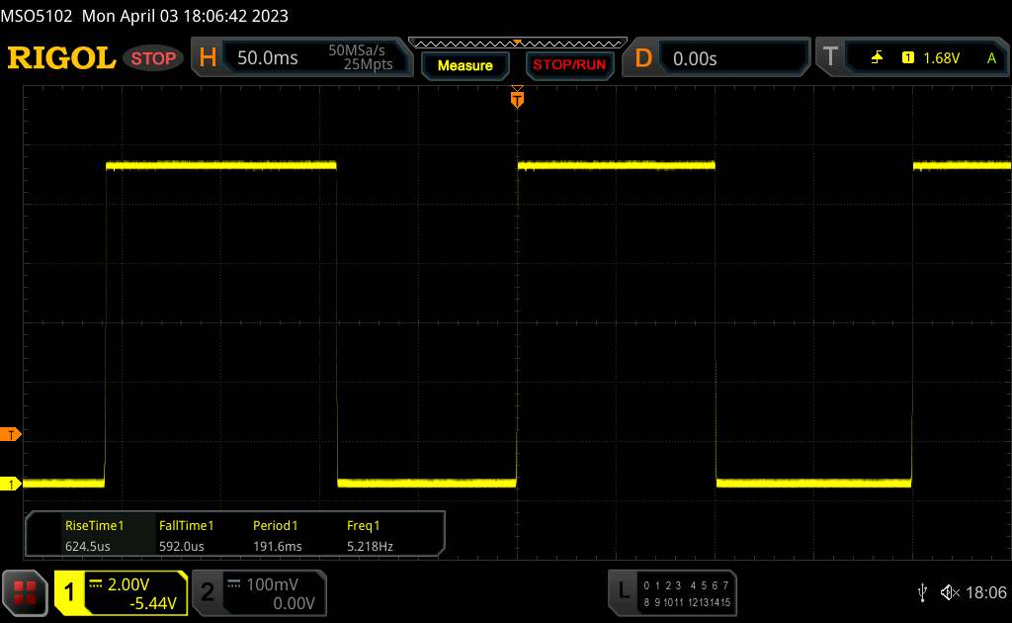Click the 191.6ms period value
Viewport: 1012px width, 623px height.
point(277,546)
